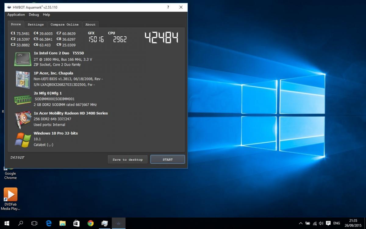Click the GFX score 15016
The width and height of the screenshot is (366, 229).
click(96, 39)
